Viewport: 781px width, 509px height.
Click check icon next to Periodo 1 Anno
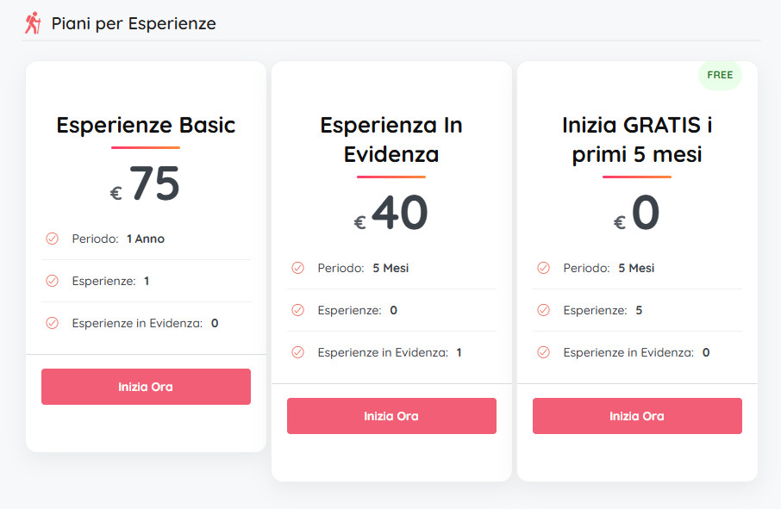point(52,239)
